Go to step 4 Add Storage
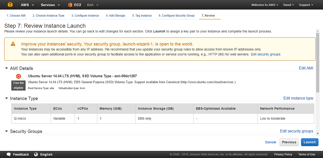This screenshot has width=323, height=158. 116,16
